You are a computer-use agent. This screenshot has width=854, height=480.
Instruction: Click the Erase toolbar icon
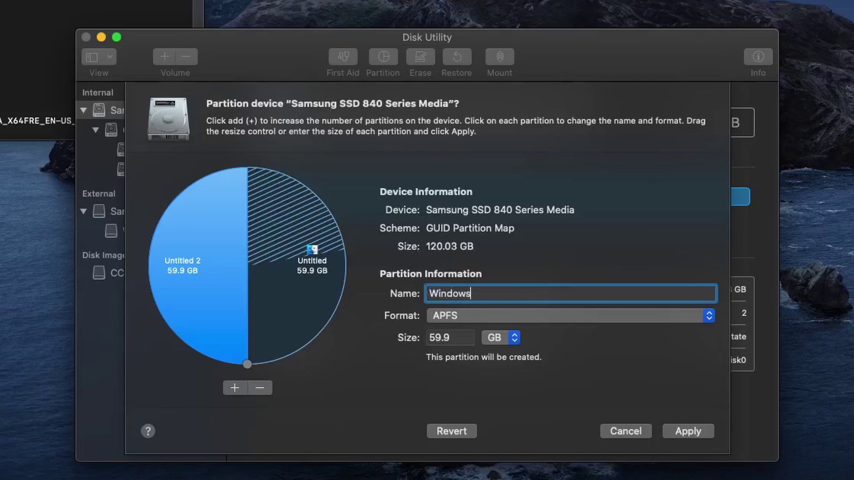pyautogui.click(x=420, y=57)
